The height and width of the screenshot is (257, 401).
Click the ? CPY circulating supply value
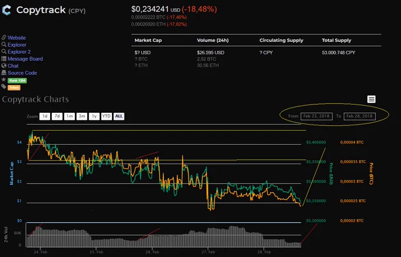coord(266,53)
